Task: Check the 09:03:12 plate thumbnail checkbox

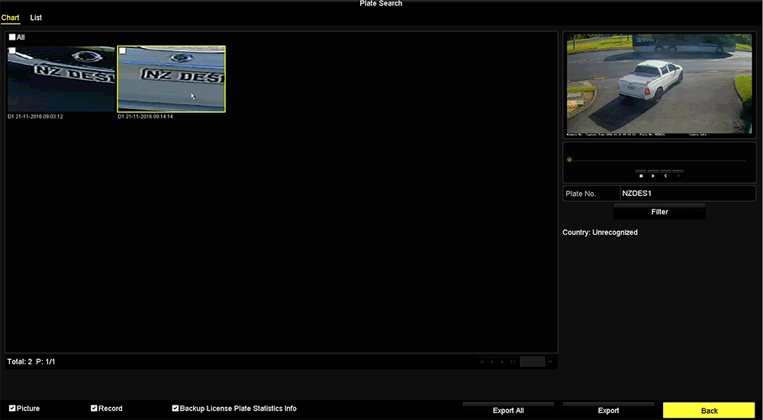Action: point(12,50)
